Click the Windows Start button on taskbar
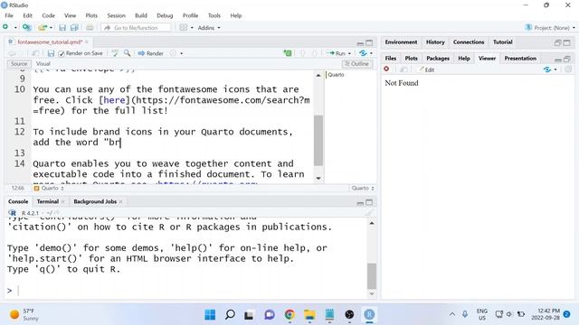This screenshot has width=579, height=325. click(x=210, y=315)
